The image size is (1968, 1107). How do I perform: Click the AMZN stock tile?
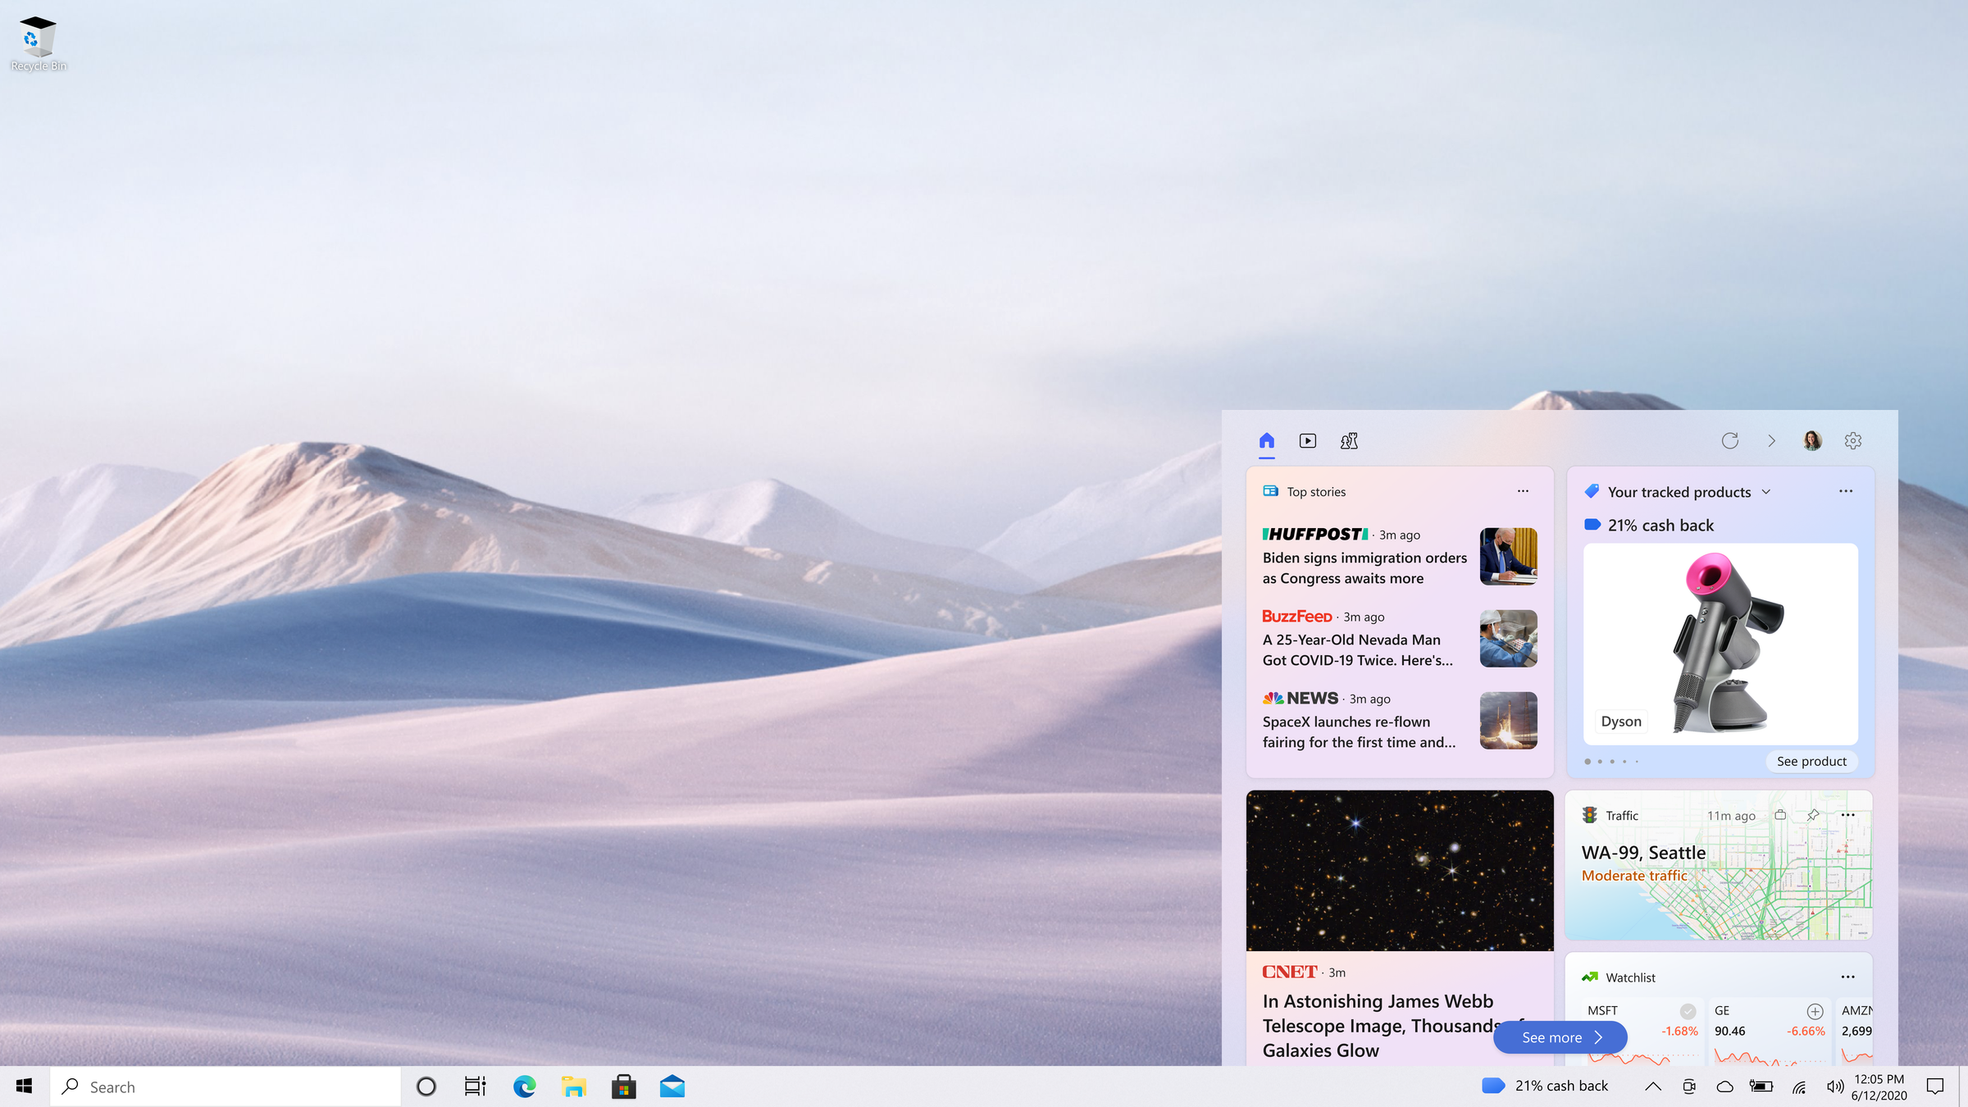point(1855,1032)
